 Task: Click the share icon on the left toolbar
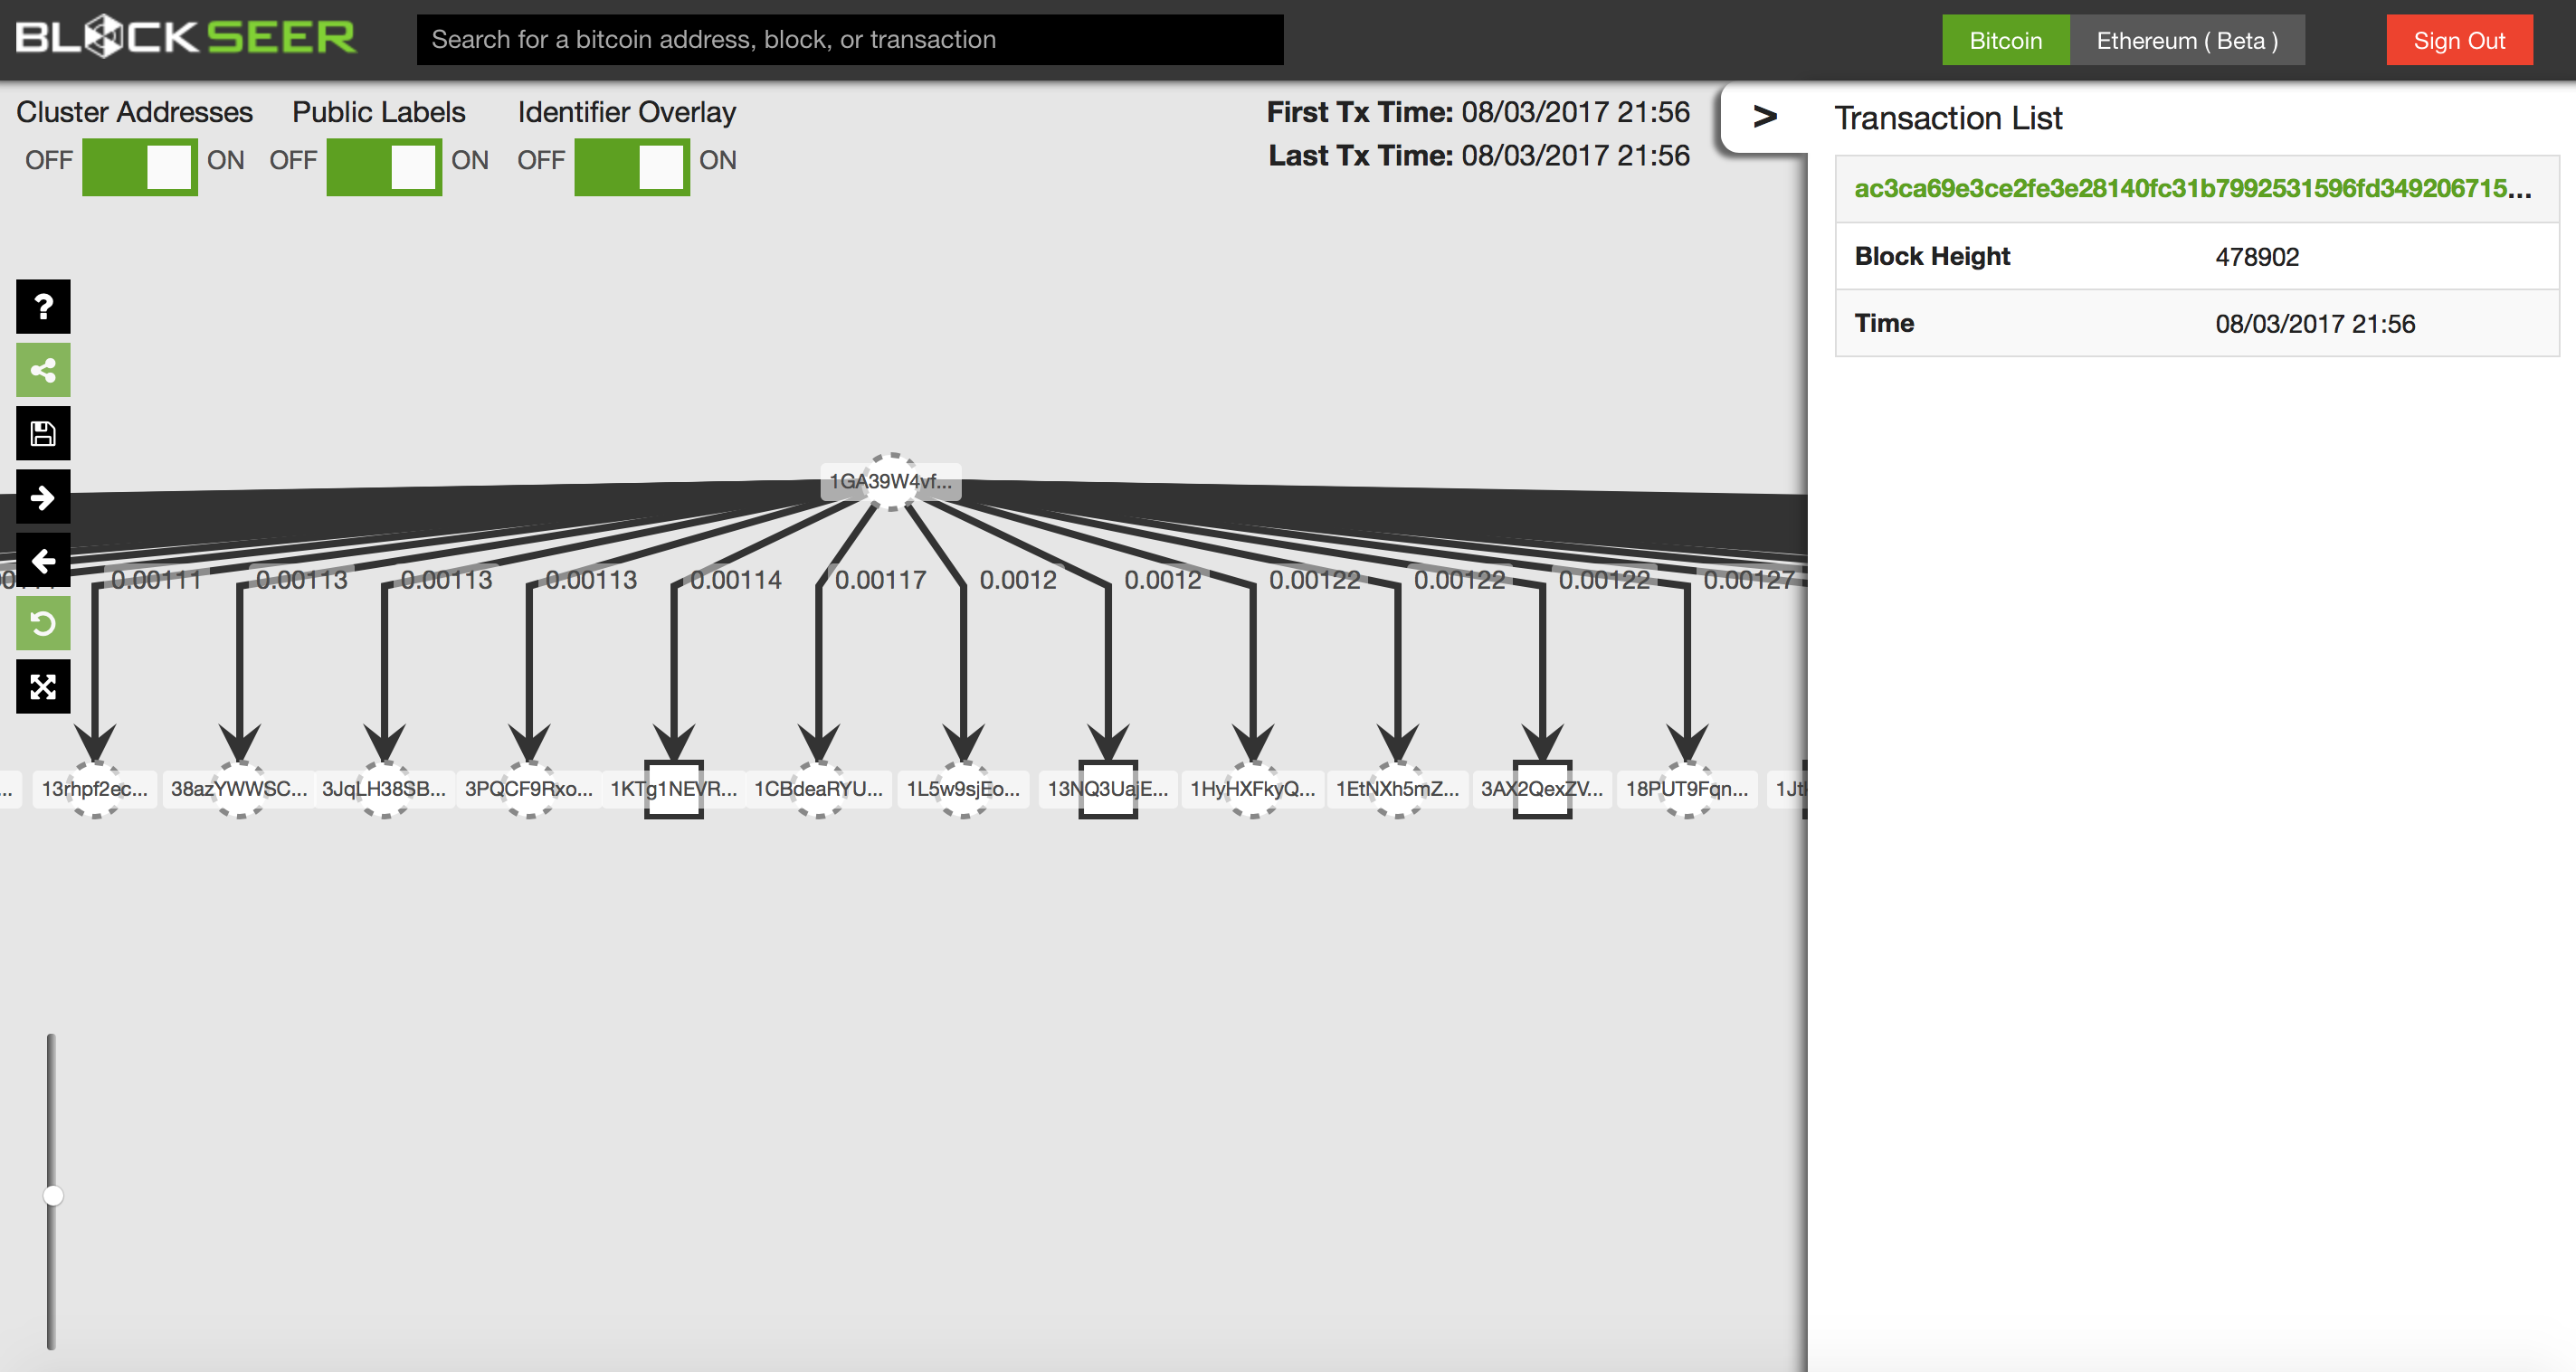41,371
